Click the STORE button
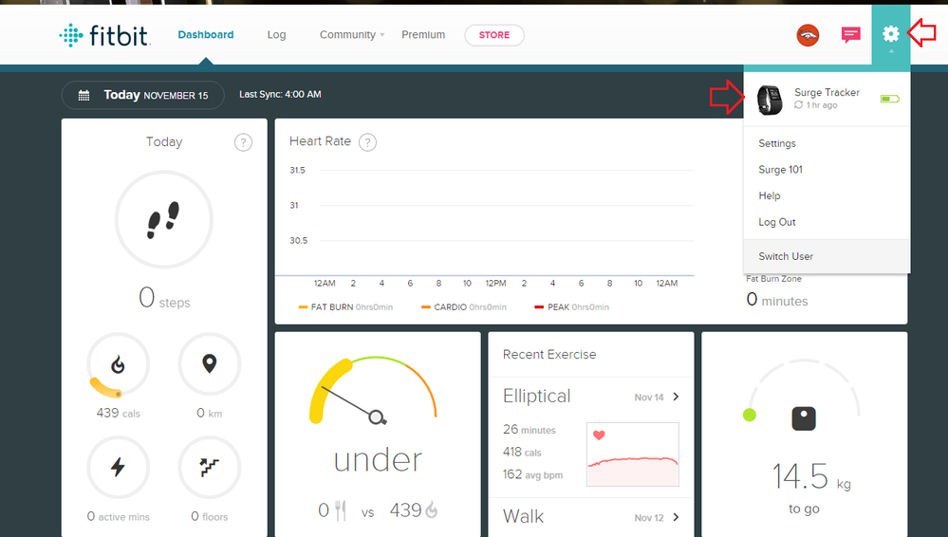Image resolution: width=948 pixels, height=537 pixels. pyautogui.click(x=494, y=35)
